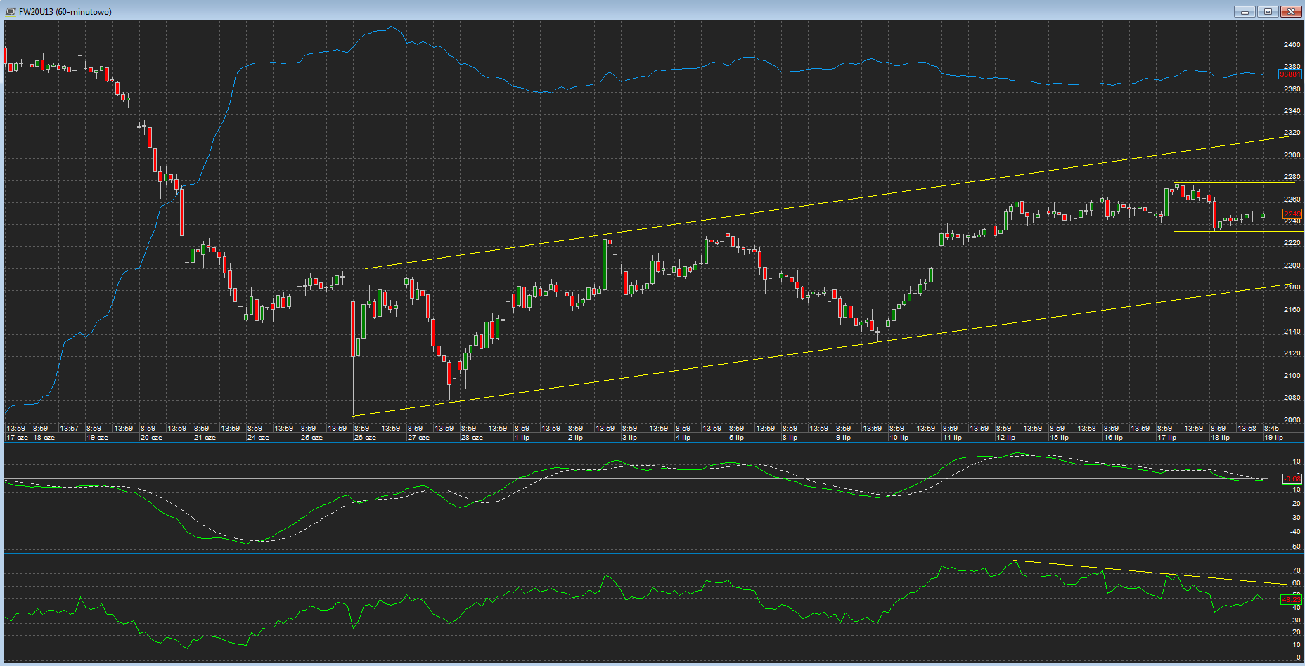
Task: Click the orange 2249 current price label
Action: (1292, 214)
